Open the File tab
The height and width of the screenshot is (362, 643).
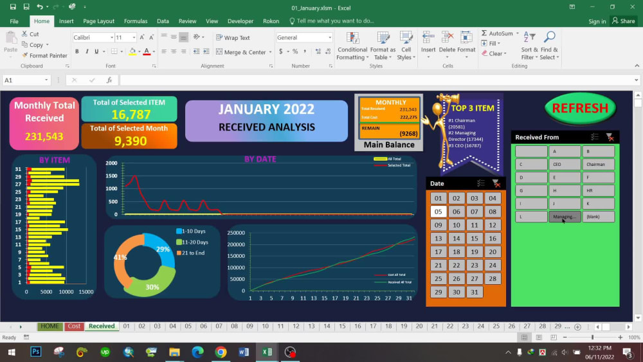14,21
